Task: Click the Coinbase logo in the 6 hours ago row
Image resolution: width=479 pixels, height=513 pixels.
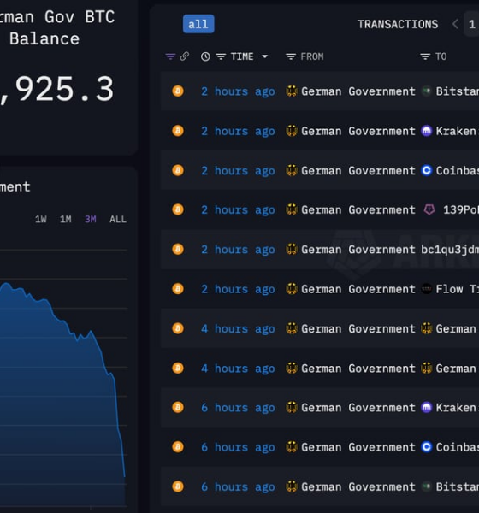Action: tap(426, 447)
